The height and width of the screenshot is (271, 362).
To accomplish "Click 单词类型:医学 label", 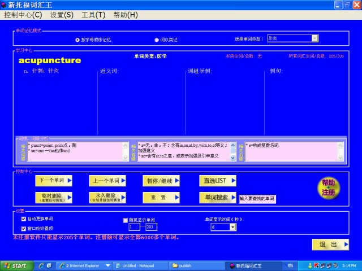I will (x=150, y=56).
